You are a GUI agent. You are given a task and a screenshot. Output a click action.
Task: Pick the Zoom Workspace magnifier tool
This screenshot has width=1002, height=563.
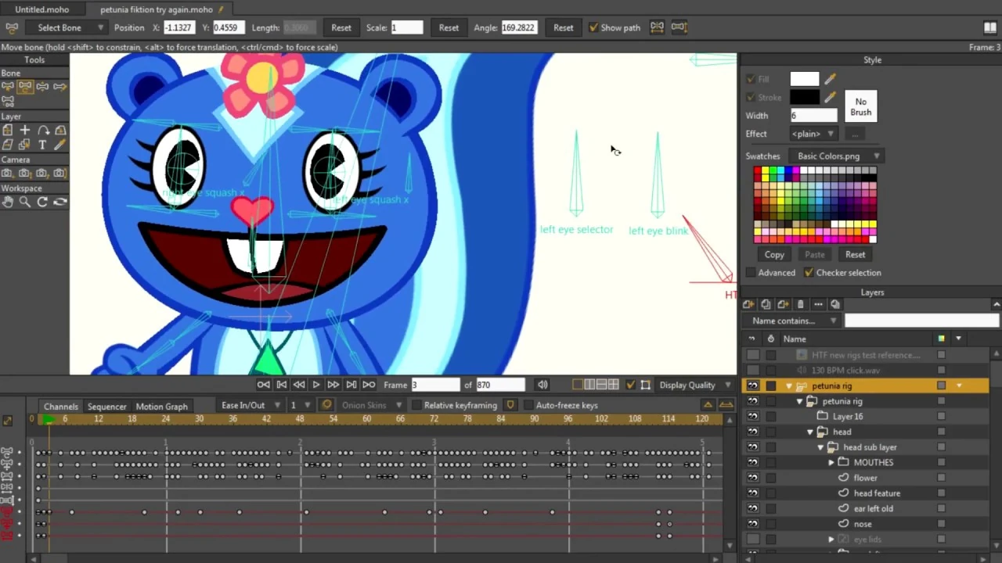tap(25, 202)
